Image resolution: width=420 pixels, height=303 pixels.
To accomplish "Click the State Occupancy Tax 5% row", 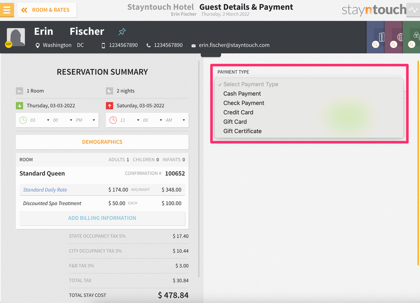I will [x=129, y=236].
